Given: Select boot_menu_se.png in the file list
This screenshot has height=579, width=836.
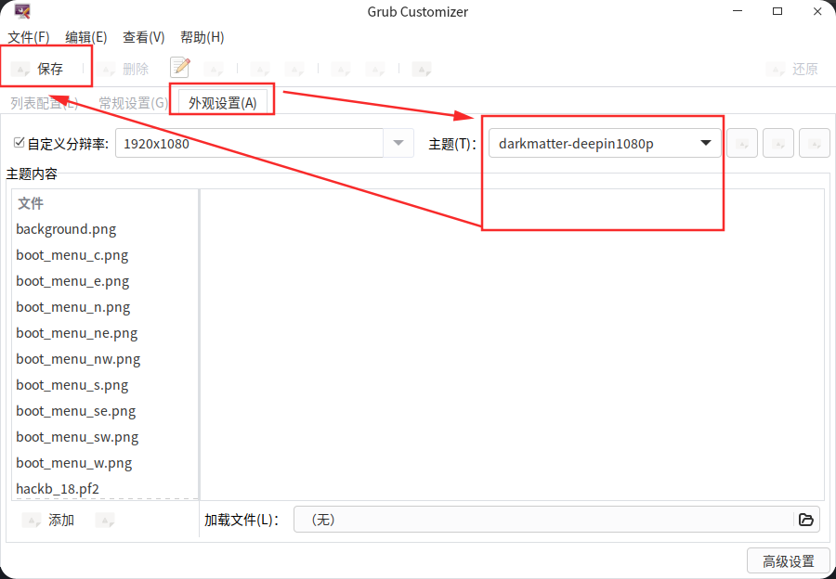Looking at the screenshot, I should pos(105,411).
